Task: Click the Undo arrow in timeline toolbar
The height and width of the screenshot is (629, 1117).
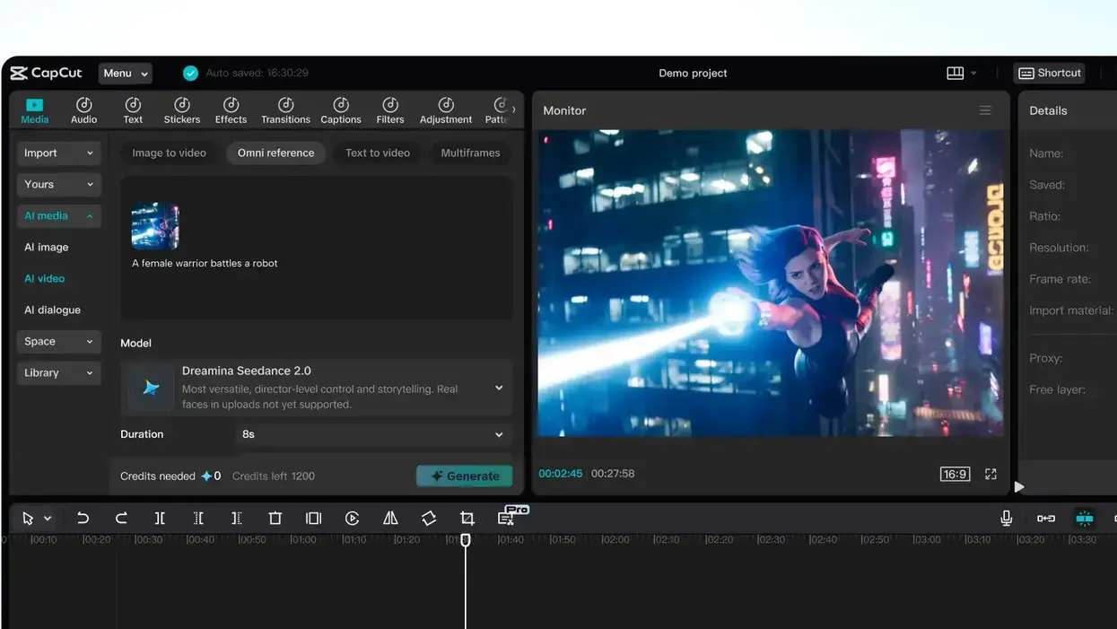Action: click(x=83, y=518)
